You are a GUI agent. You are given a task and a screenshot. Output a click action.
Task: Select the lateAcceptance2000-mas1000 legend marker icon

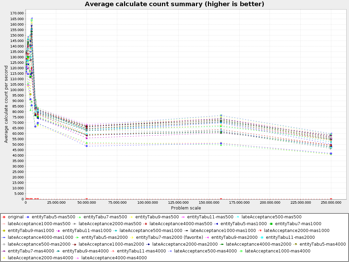[x=260, y=231]
